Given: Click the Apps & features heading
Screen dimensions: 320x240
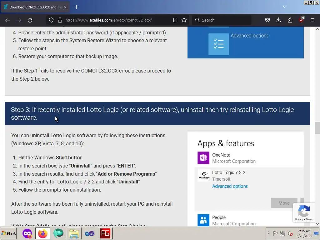Looking at the screenshot, I should 226,143.
